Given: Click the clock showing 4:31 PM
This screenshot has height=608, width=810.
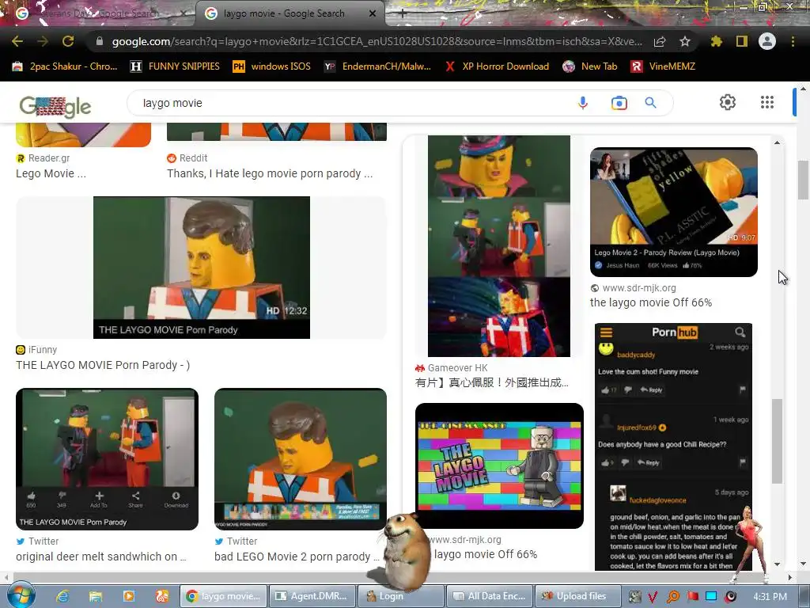Looking at the screenshot, I should tap(770, 597).
